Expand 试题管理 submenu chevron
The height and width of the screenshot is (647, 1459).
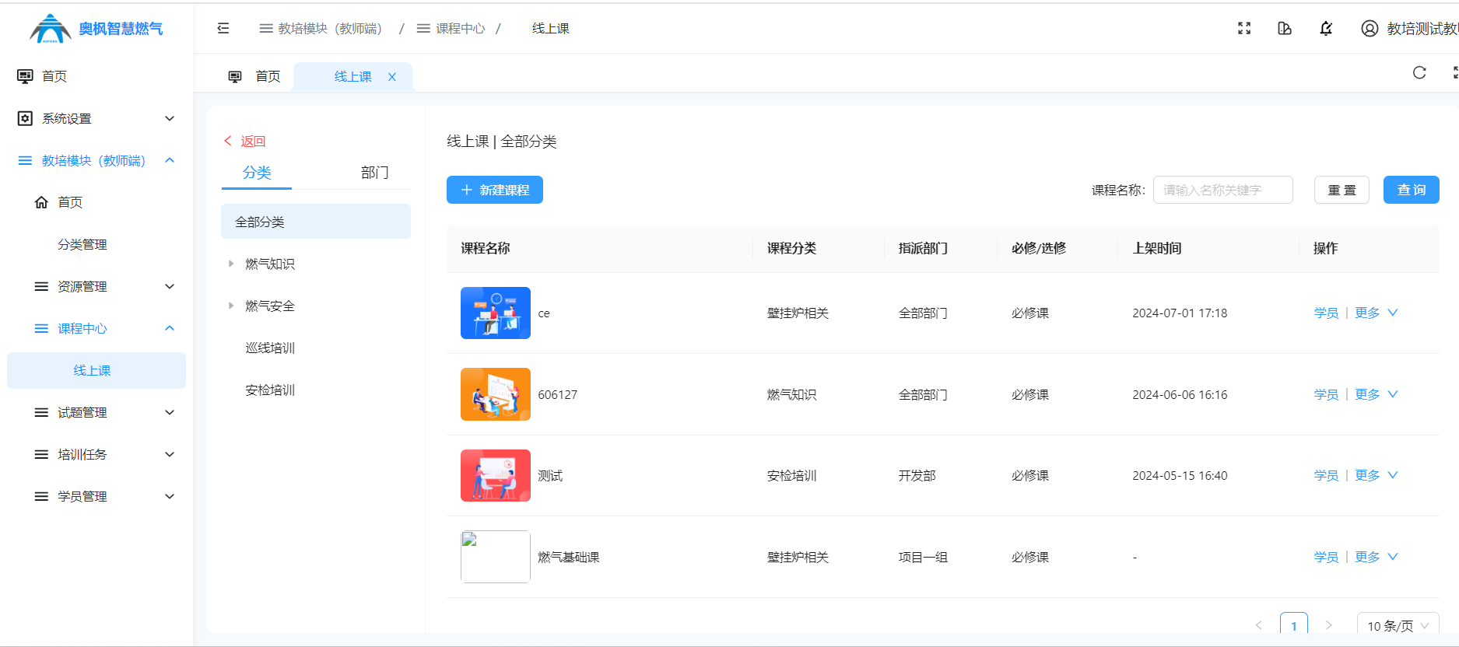[x=170, y=412]
